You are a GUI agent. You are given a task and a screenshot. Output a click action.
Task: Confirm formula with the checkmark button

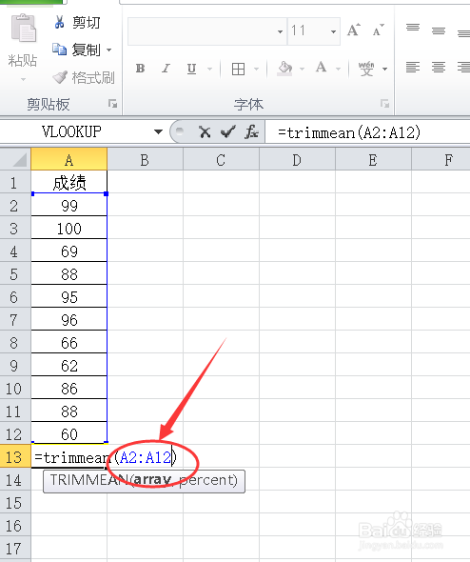[228, 131]
